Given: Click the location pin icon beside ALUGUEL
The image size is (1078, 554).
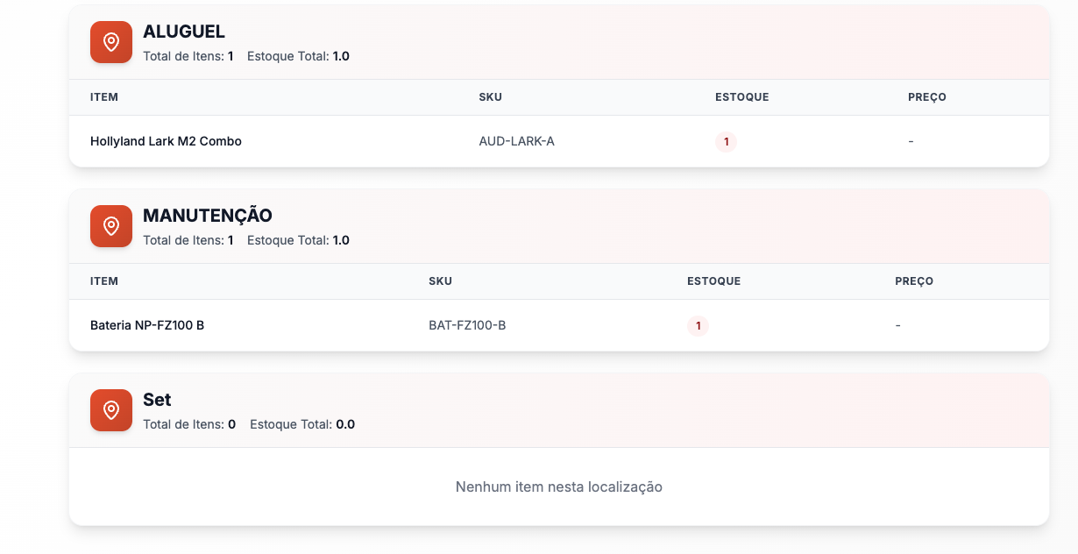Looking at the screenshot, I should [x=111, y=42].
